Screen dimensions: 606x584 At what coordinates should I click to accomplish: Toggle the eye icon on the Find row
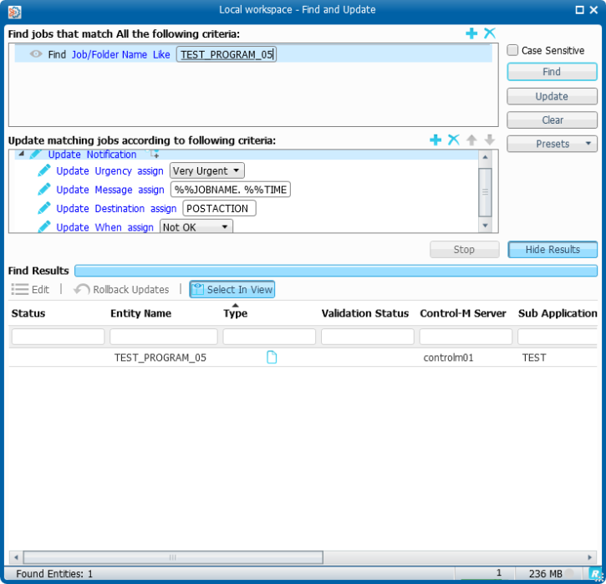pyautogui.click(x=36, y=54)
